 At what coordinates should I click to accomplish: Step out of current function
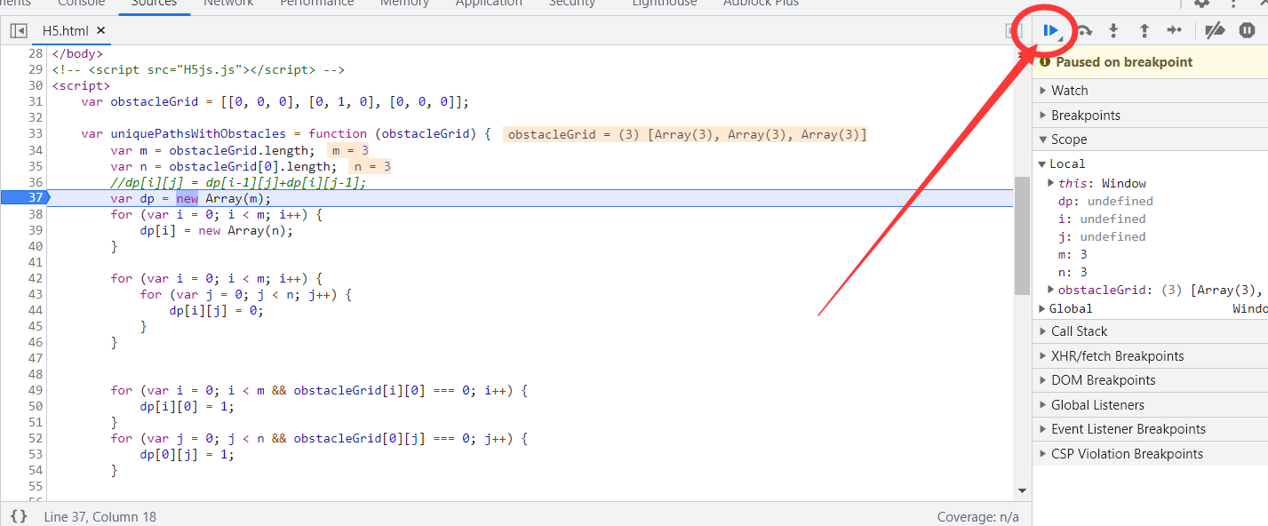[x=1144, y=29]
